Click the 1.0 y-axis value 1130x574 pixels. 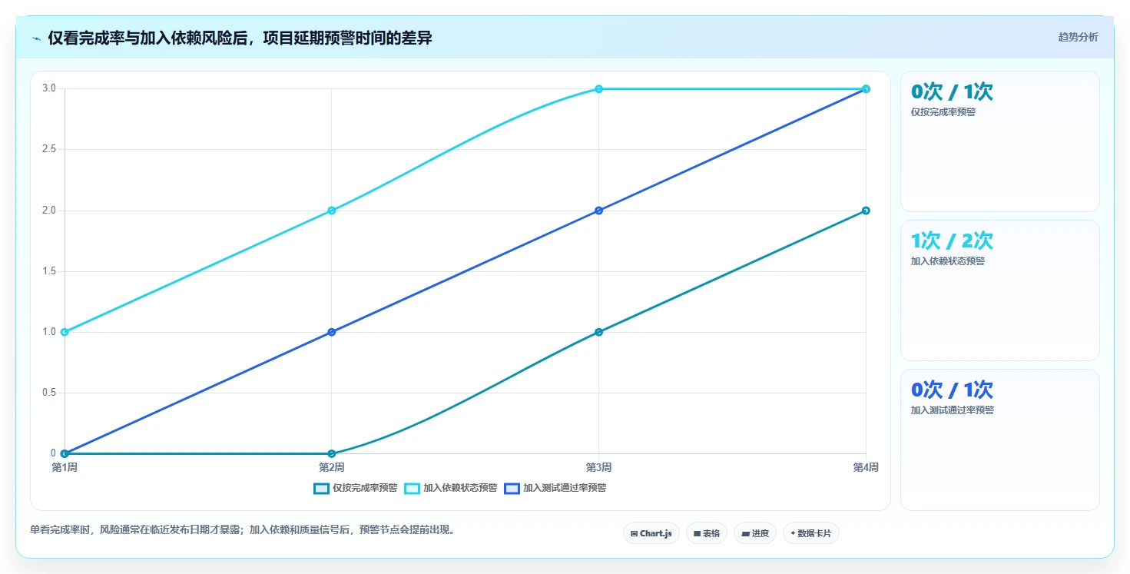tap(49, 332)
